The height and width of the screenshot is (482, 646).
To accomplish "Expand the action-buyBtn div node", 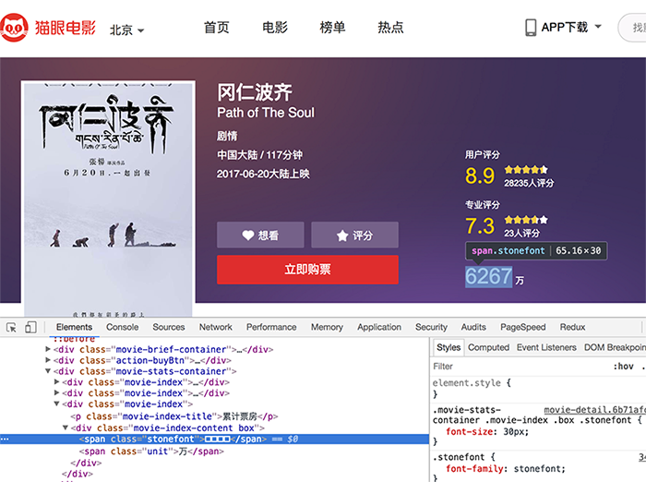I will tap(48, 360).
